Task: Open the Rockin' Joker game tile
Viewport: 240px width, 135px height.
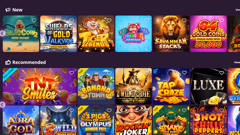Action: 133,120
